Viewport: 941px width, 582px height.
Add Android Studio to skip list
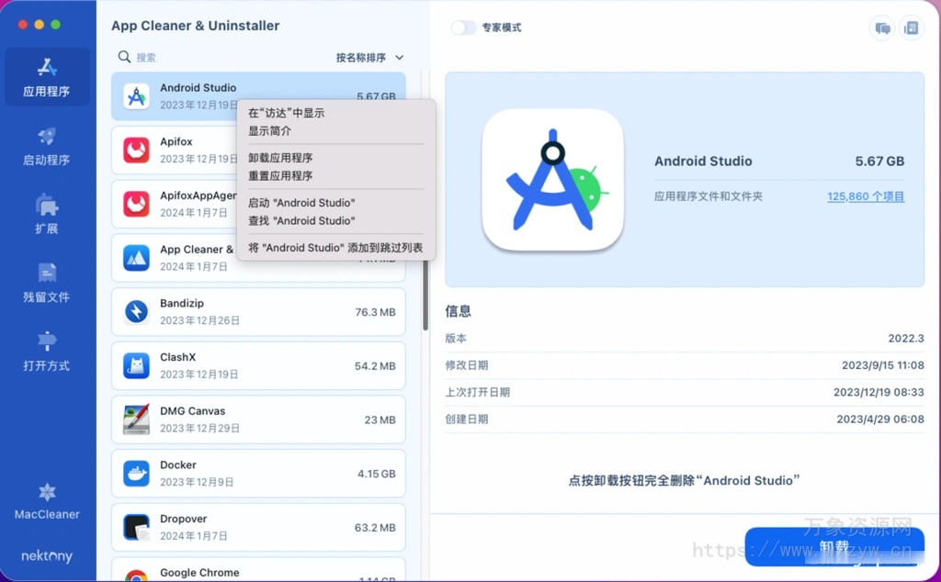(x=335, y=248)
